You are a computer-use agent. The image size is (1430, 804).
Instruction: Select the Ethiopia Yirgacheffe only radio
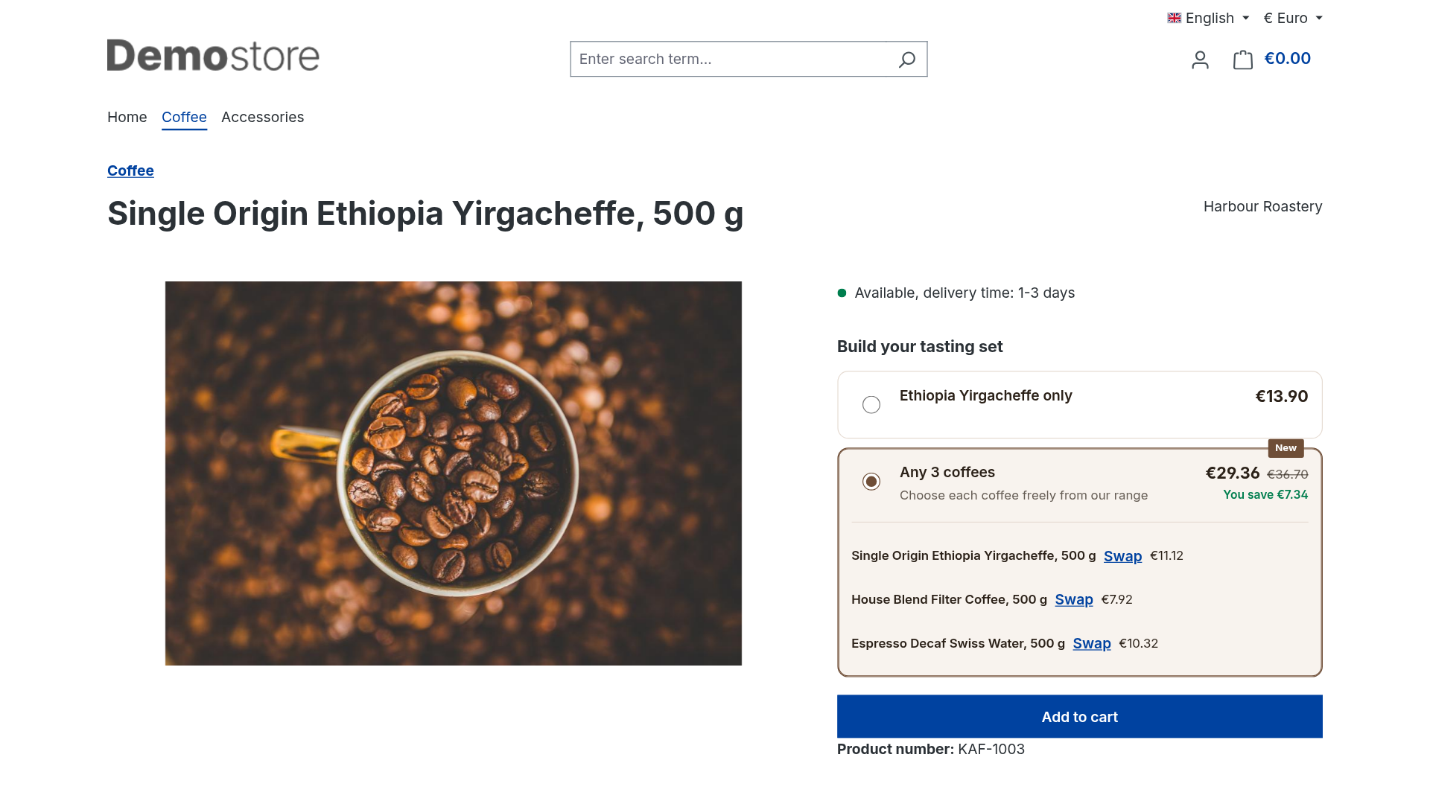tap(871, 405)
